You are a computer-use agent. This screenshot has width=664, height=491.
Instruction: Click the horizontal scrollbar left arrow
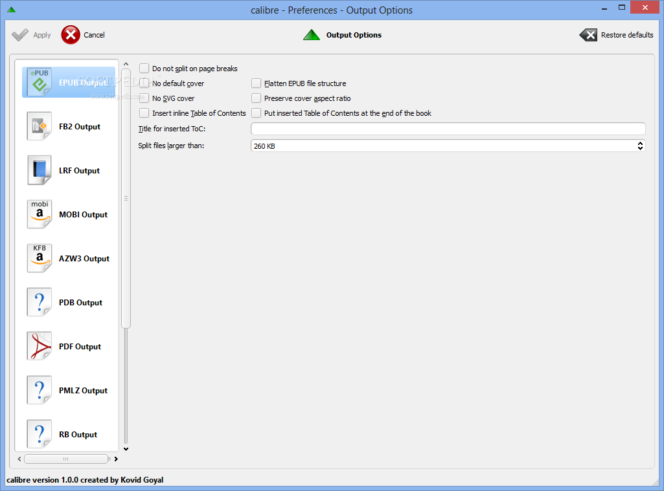click(x=19, y=459)
